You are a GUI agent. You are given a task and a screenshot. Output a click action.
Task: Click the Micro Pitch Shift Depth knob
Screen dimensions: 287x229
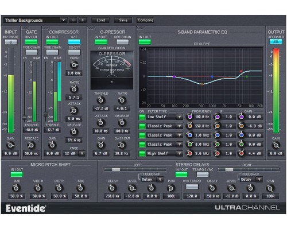click(x=59, y=188)
